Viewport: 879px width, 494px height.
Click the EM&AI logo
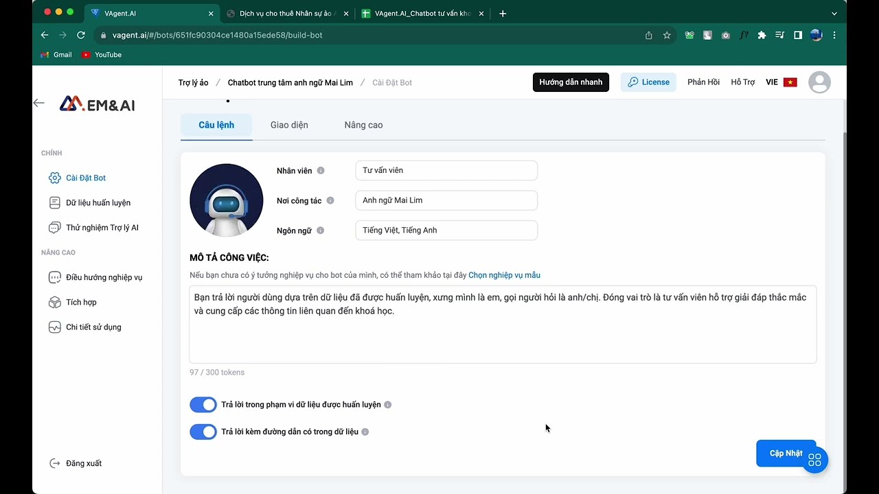click(97, 104)
